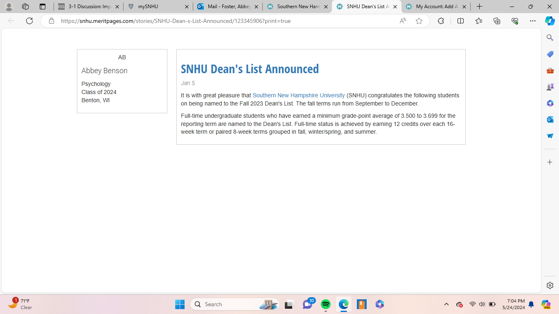Screen dimensions: 559x314
Task: Open Extensions puzzle icon
Action: pos(441,21)
